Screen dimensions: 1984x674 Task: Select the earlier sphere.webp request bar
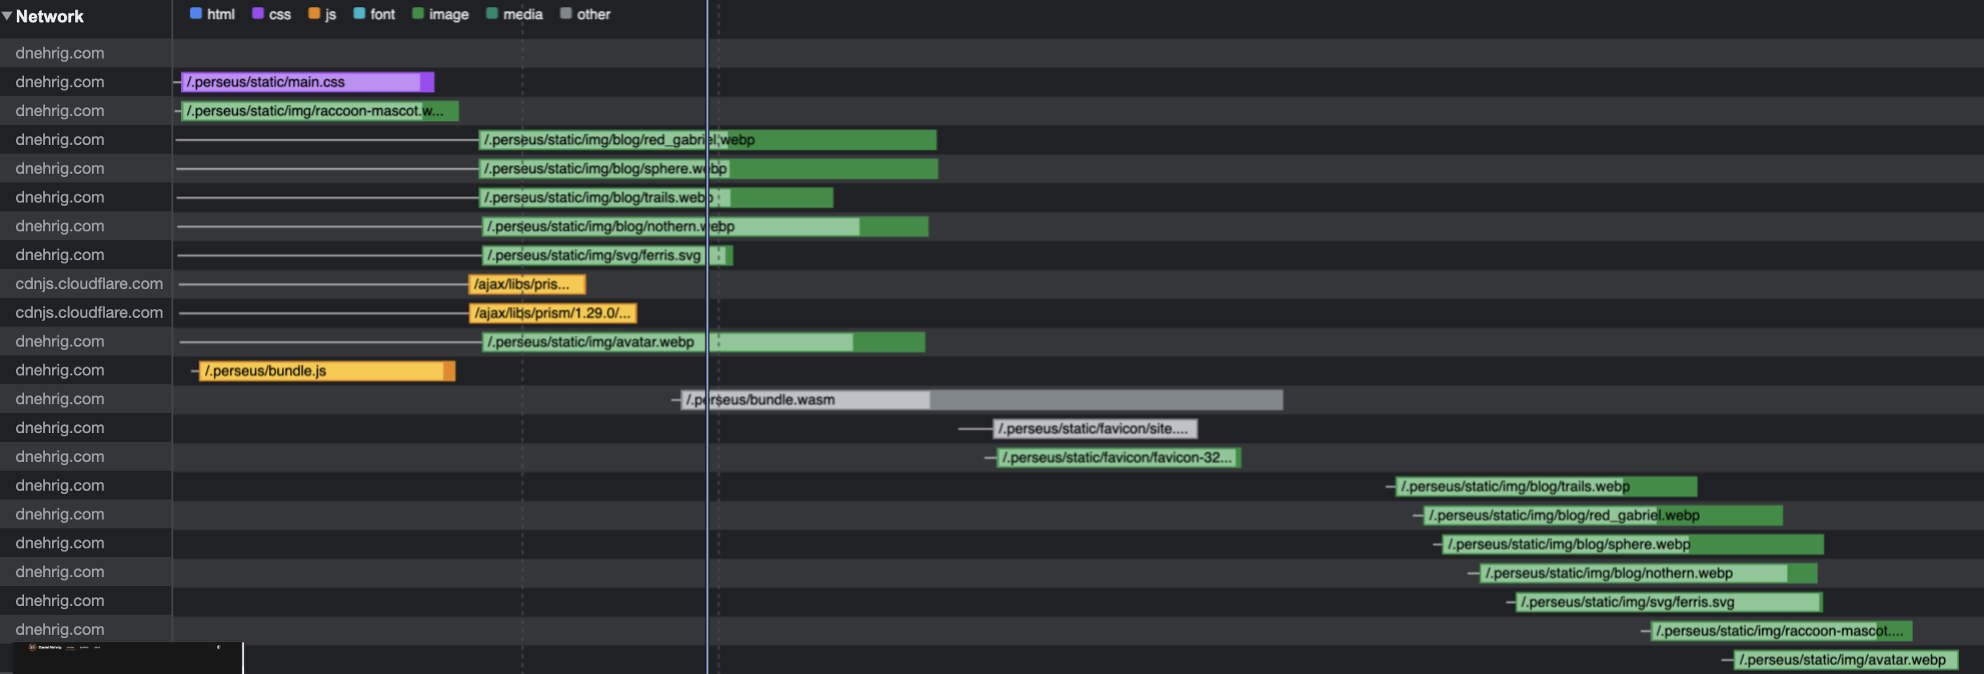[x=708, y=169]
